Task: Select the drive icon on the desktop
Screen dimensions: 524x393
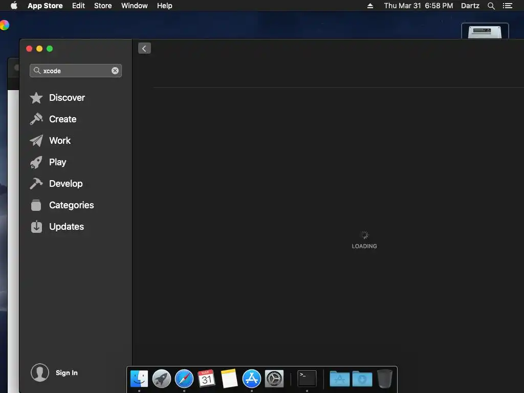Action: tap(485, 31)
